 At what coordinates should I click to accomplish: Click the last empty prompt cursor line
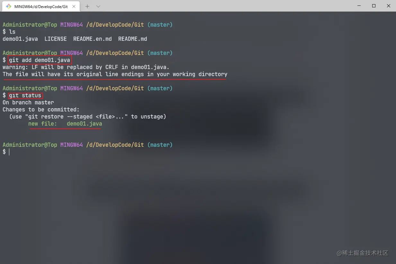6,152
